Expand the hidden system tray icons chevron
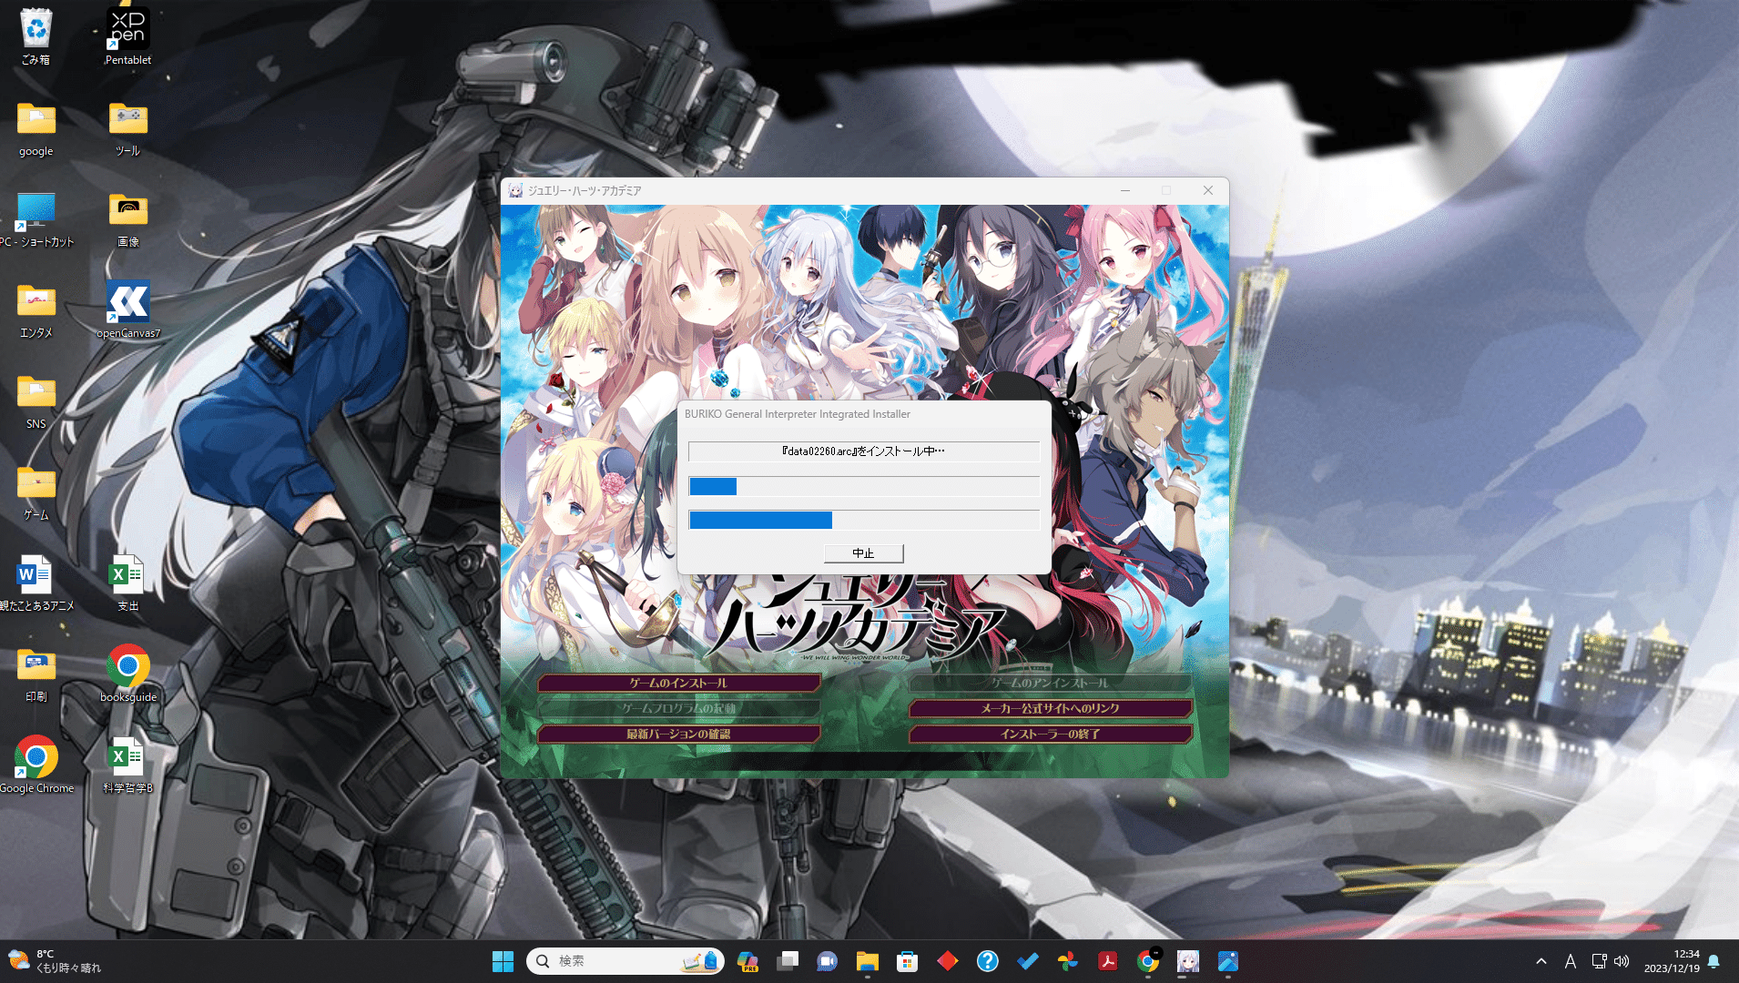1739x983 pixels. tap(1541, 961)
